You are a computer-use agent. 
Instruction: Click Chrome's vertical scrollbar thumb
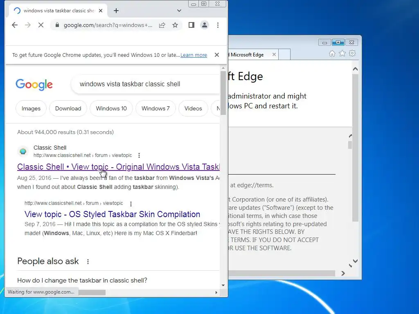point(223,94)
